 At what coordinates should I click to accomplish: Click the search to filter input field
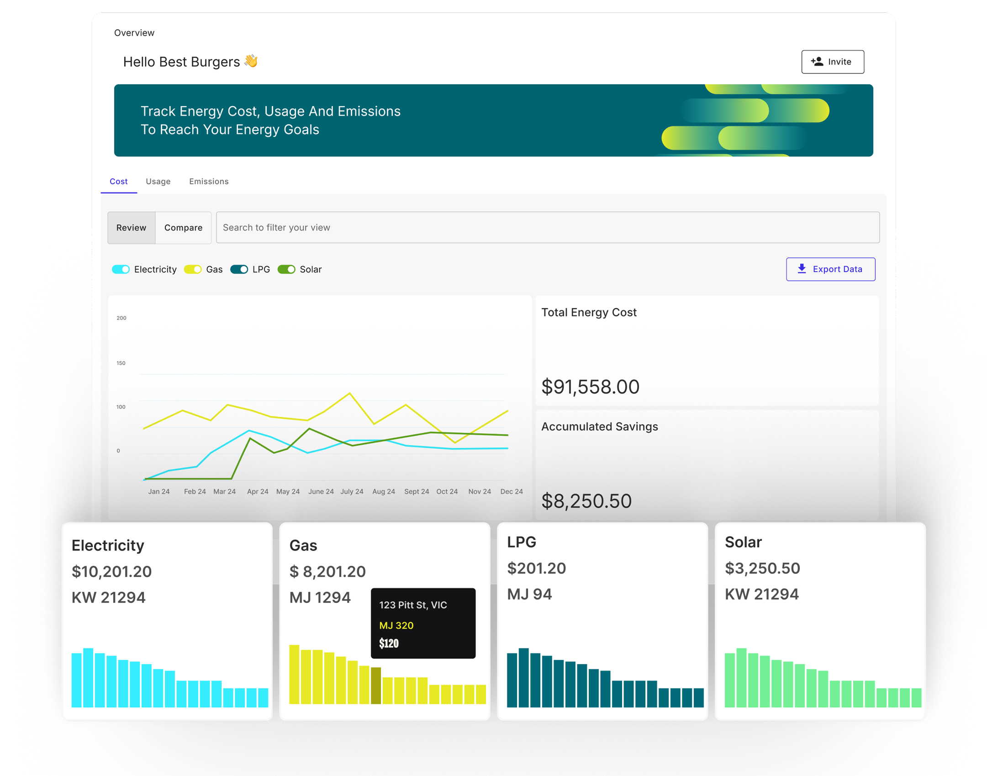click(548, 228)
